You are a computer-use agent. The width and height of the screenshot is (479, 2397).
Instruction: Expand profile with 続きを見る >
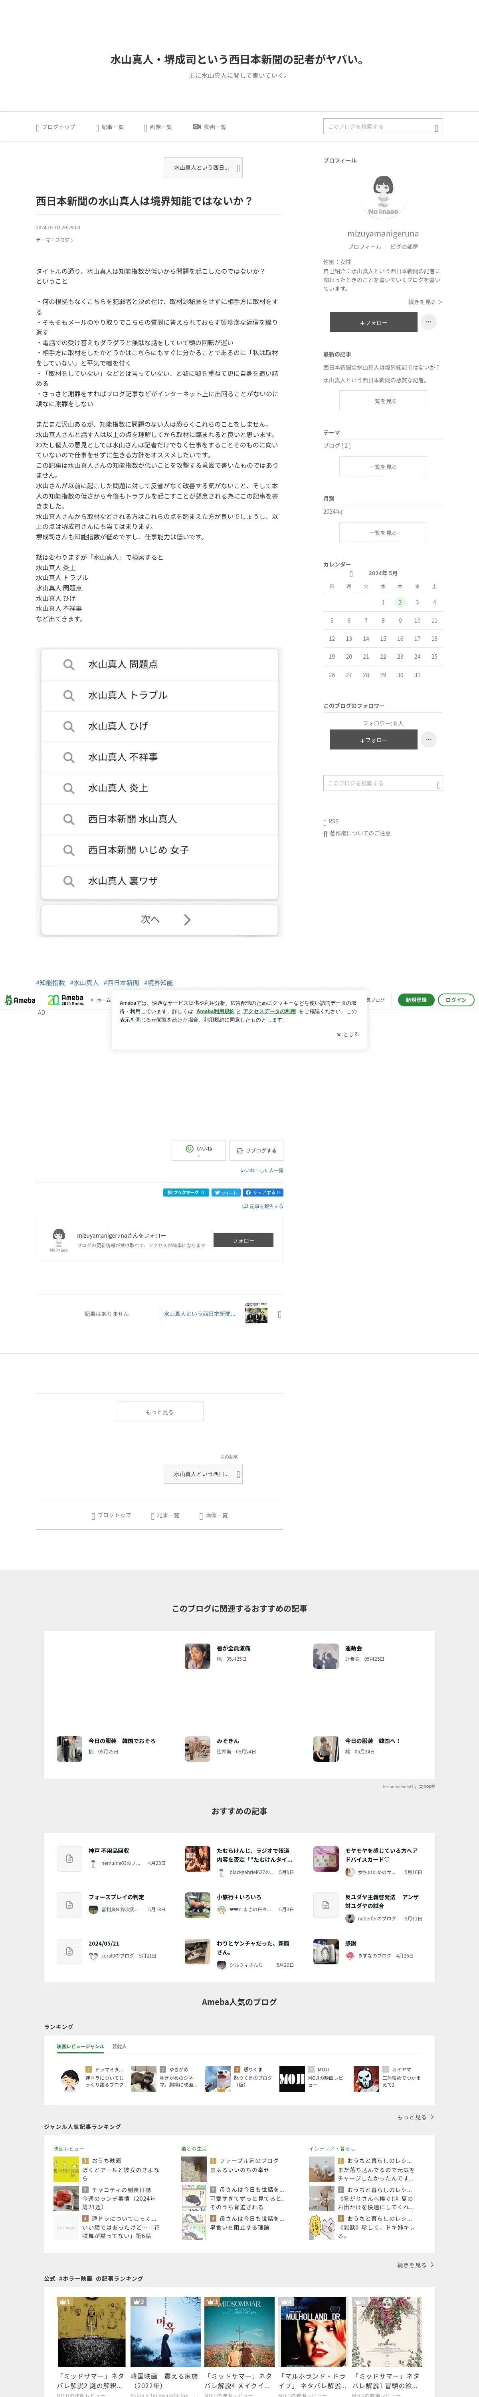pos(425,302)
